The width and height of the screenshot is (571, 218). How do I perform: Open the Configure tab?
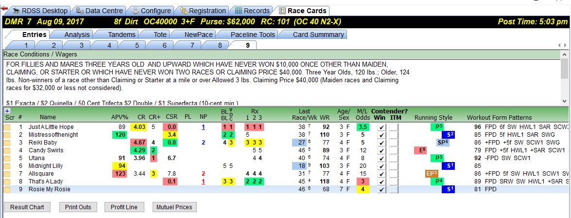[x=151, y=11]
